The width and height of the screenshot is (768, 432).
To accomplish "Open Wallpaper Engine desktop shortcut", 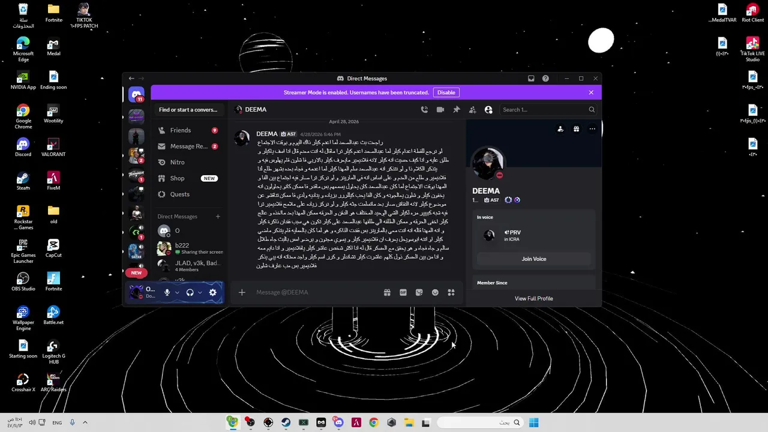I will (x=23, y=318).
